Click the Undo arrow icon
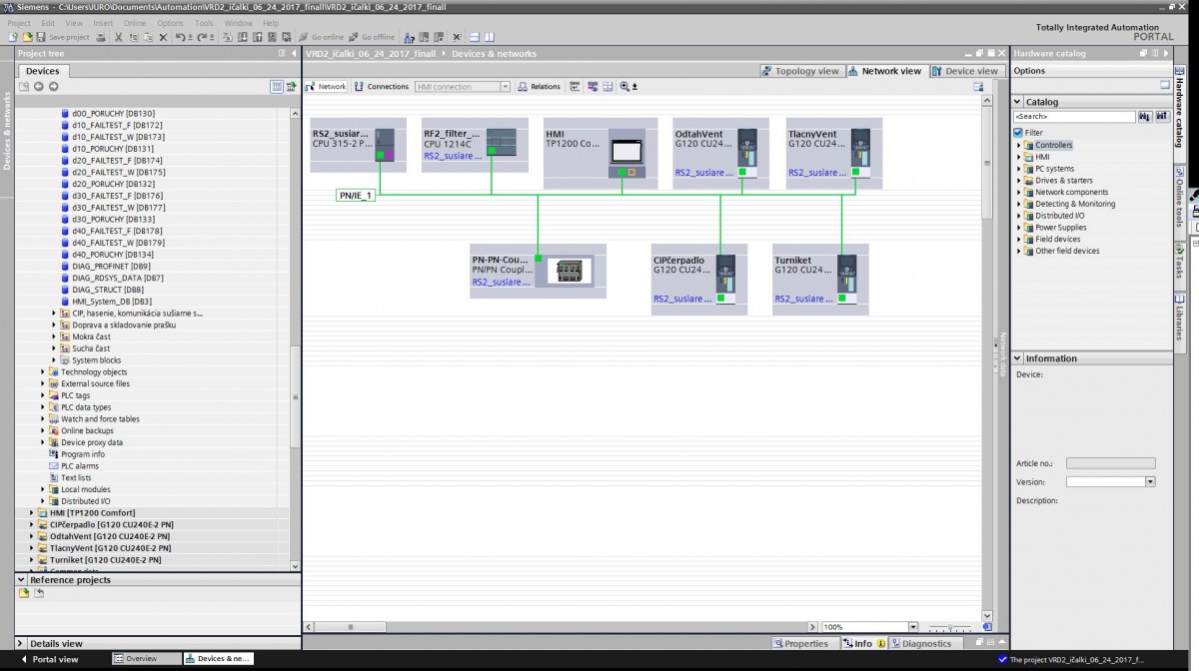The image size is (1199, 671). tap(181, 37)
